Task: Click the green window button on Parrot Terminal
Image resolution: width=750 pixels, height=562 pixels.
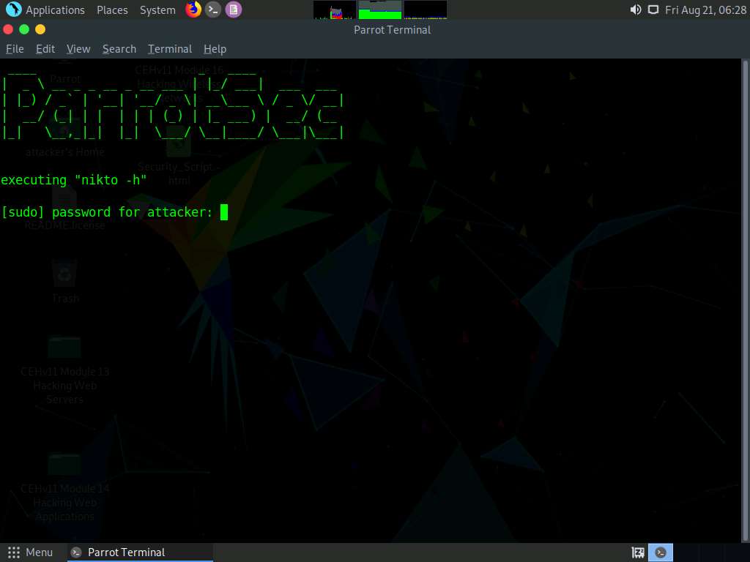Action: [24, 29]
